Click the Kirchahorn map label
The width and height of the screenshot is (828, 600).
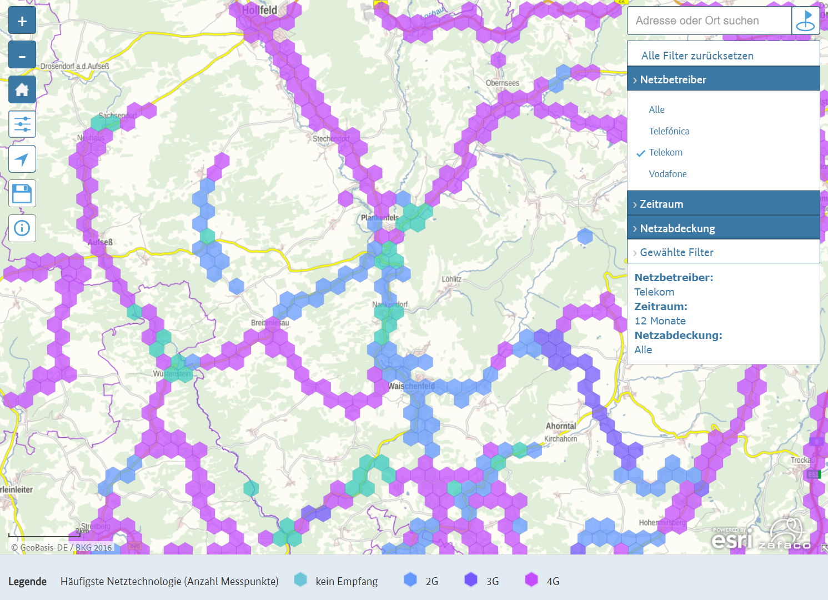tap(560, 439)
